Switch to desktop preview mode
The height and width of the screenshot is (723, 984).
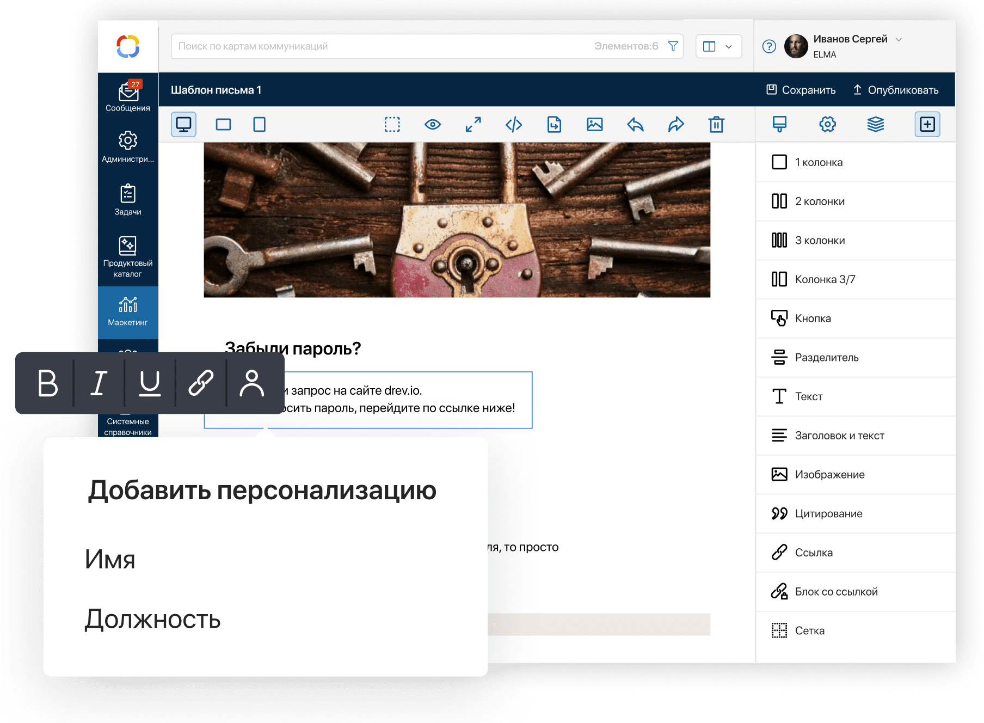[x=183, y=125]
